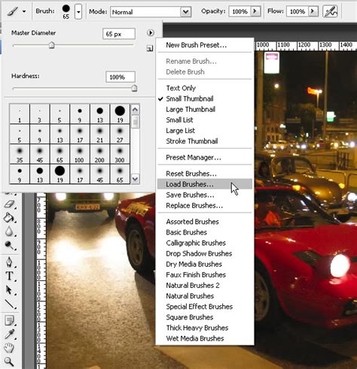The width and height of the screenshot is (357, 369).
Task: Select the Type tool
Action: [10, 276]
